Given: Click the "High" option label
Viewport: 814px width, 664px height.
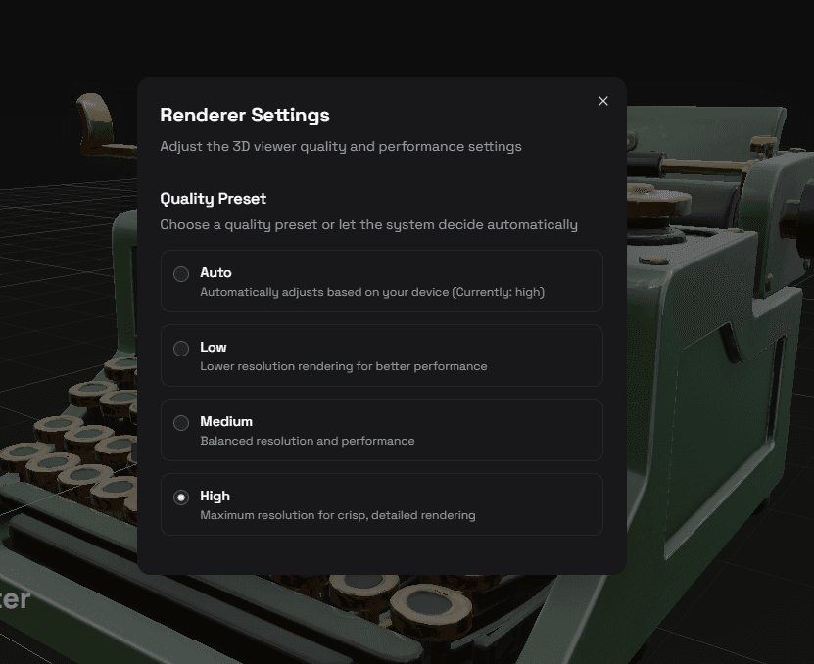Looking at the screenshot, I should click(215, 496).
